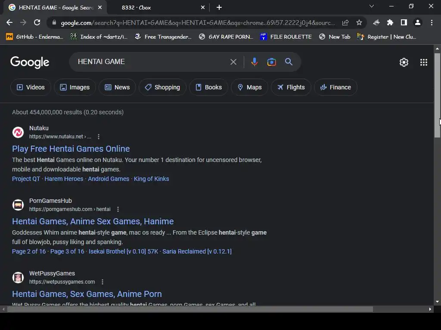Viewport: 441px width, 330px height.
Task: Filter results by Videos
Action: pos(31,87)
